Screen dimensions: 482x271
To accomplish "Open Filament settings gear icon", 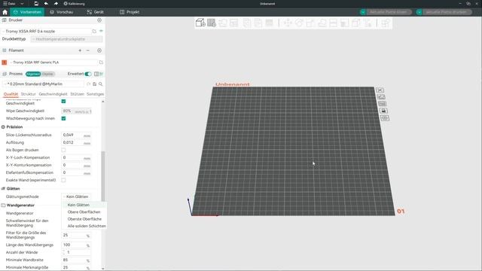I will [99, 50].
